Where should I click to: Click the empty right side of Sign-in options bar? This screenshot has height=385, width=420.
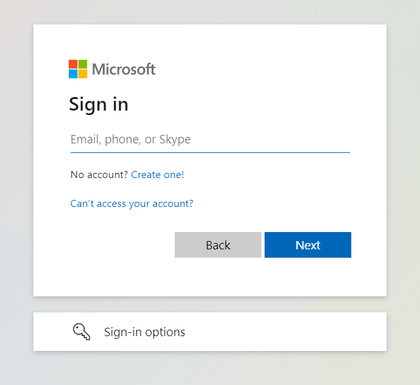pos(308,332)
